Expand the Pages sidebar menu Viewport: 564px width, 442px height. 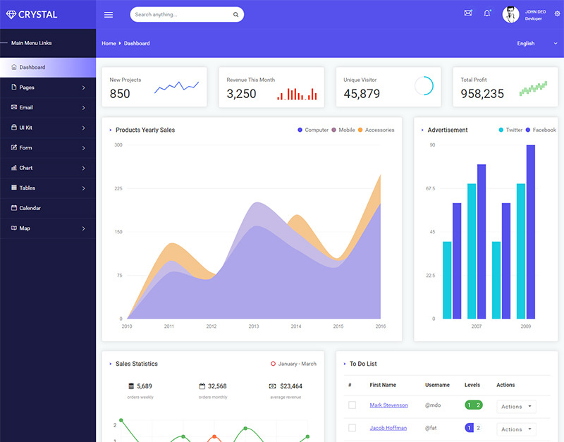pyautogui.click(x=48, y=87)
